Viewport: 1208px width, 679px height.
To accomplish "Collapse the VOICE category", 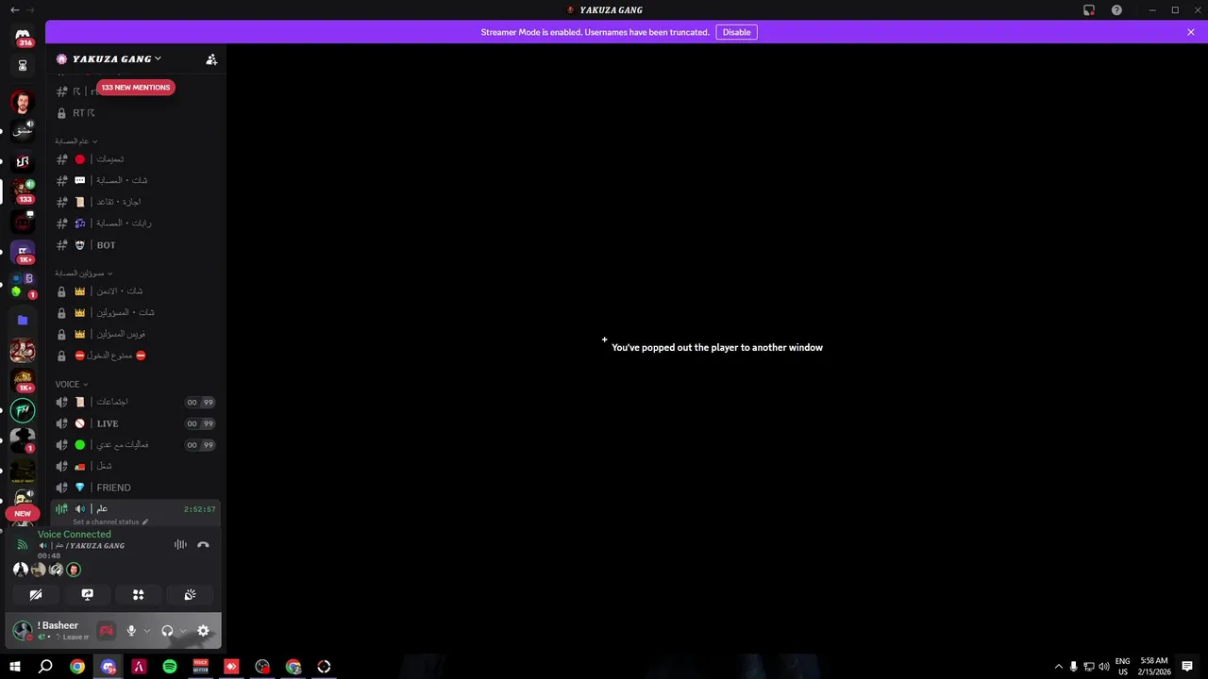I will pos(72,384).
